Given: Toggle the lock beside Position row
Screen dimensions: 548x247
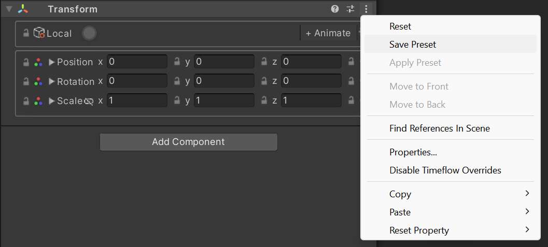Looking at the screenshot, I should (x=26, y=62).
